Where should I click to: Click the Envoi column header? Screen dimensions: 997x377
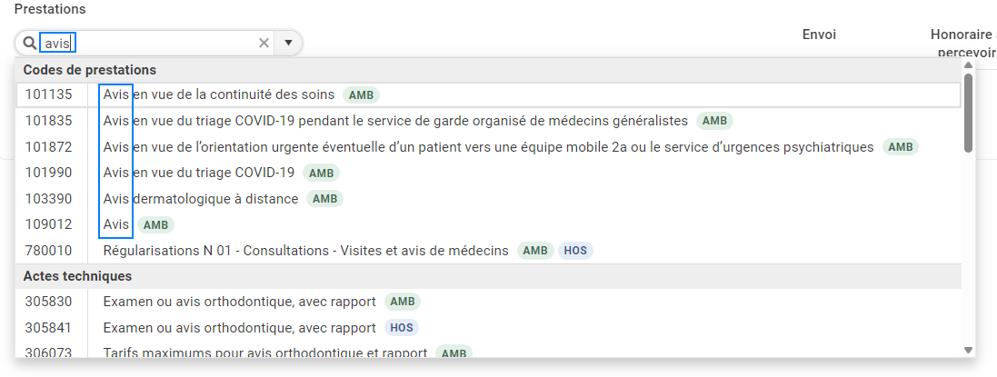click(x=819, y=35)
